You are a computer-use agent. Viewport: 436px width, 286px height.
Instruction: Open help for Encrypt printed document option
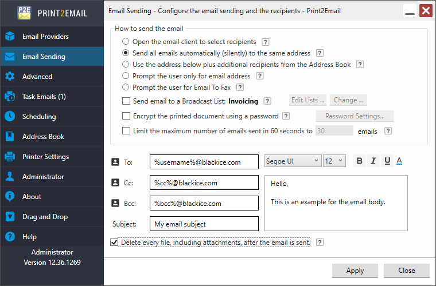tap(286, 116)
